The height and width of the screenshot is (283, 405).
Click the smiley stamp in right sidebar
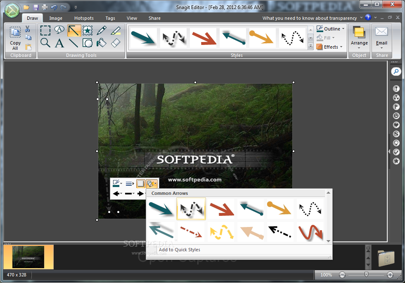(396, 116)
